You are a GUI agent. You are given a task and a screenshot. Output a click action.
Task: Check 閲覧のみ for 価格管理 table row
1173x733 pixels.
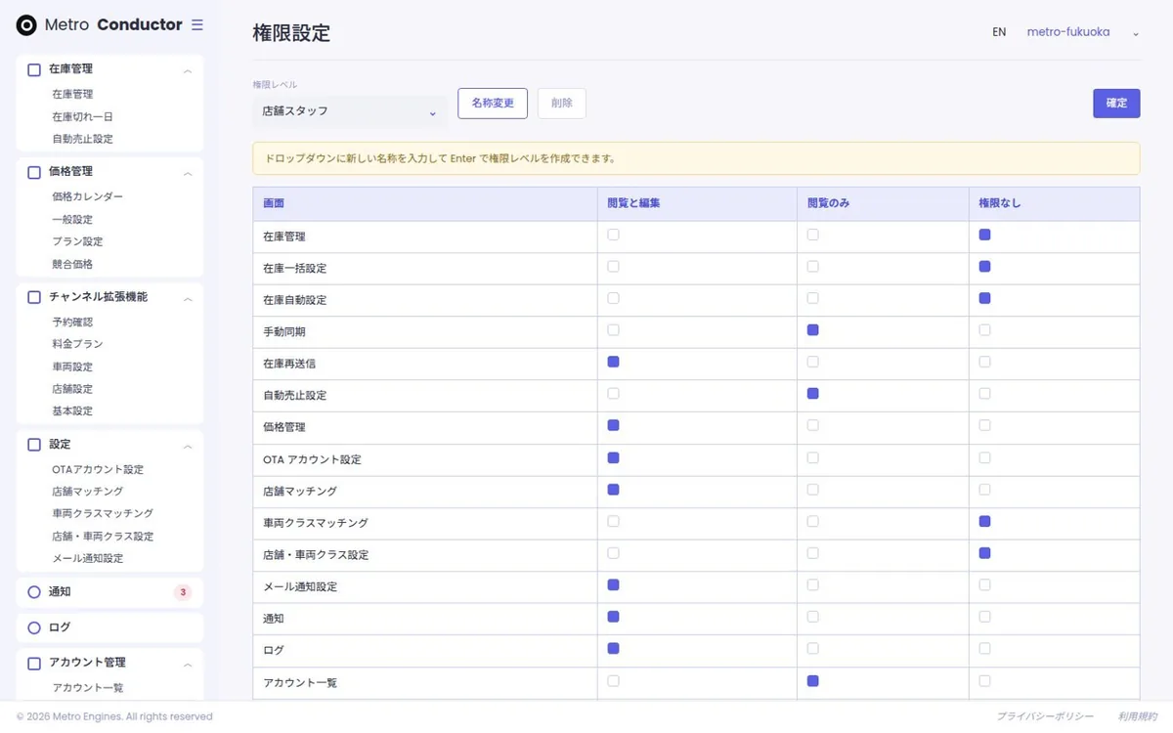pos(812,425)
